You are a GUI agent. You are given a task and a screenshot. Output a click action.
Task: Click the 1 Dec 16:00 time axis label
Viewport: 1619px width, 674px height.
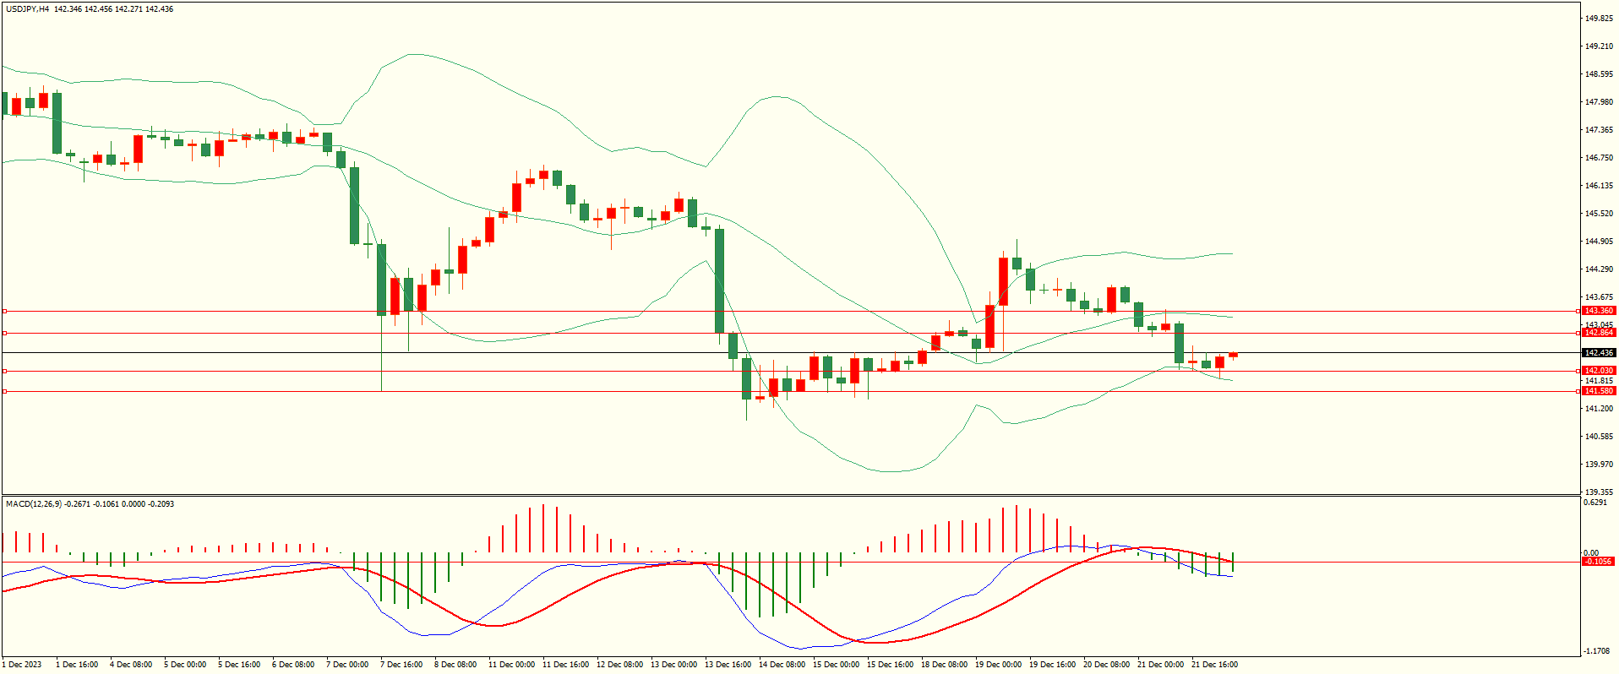(77, 665)
